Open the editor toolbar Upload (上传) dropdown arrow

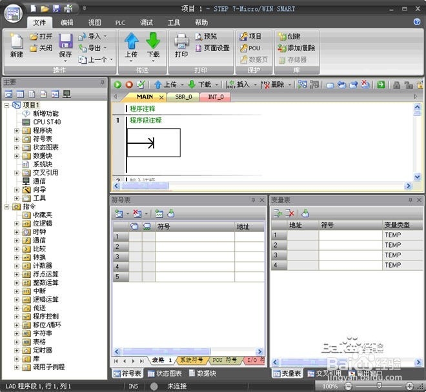click(182, 84)
